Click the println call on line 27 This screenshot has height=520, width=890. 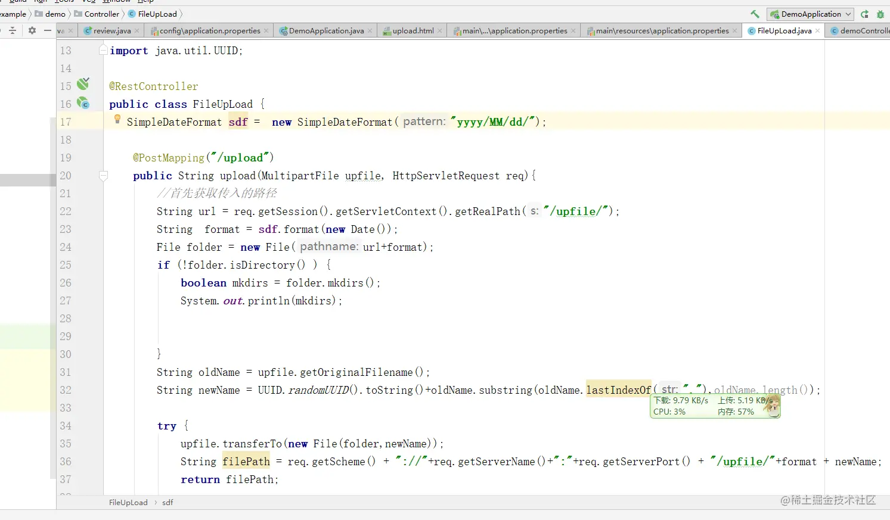click(268, 301)
